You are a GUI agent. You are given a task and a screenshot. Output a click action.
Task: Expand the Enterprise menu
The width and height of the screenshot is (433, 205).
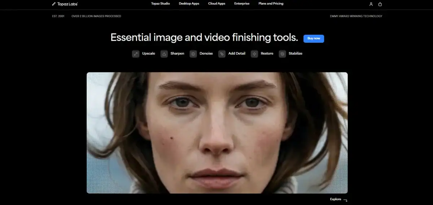tap(242, 4)
